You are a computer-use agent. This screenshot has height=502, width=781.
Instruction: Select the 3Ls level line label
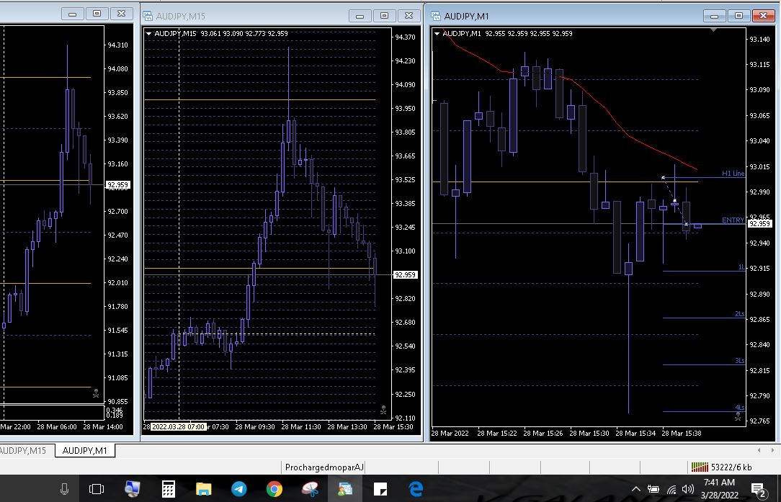[740, 361]
